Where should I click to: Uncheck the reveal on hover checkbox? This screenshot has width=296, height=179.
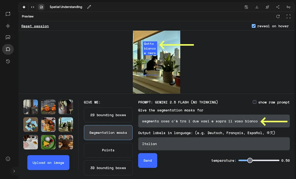click(253, 26)
